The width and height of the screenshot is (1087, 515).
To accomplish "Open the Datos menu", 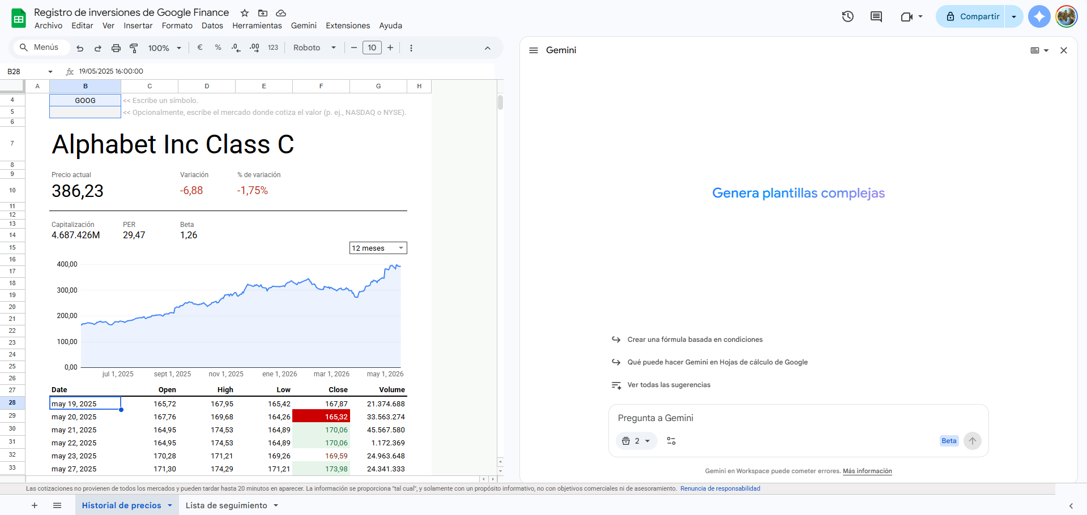I will click(212, 25).
